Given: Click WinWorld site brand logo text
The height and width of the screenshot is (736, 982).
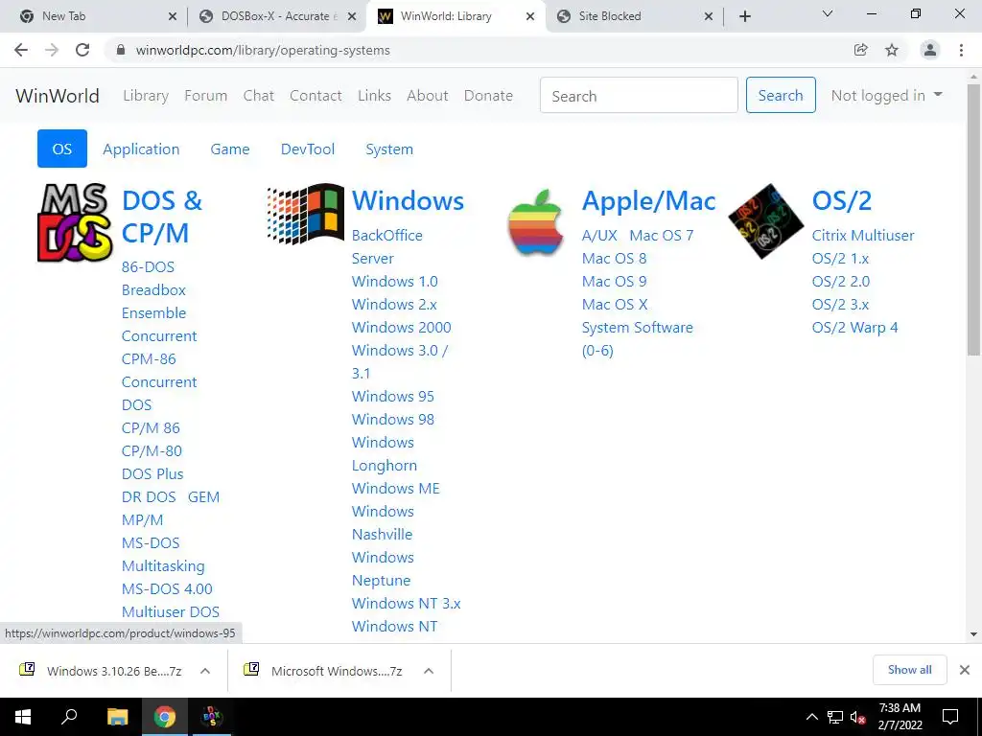Looking at the screenshot, I should click(58, 96).
